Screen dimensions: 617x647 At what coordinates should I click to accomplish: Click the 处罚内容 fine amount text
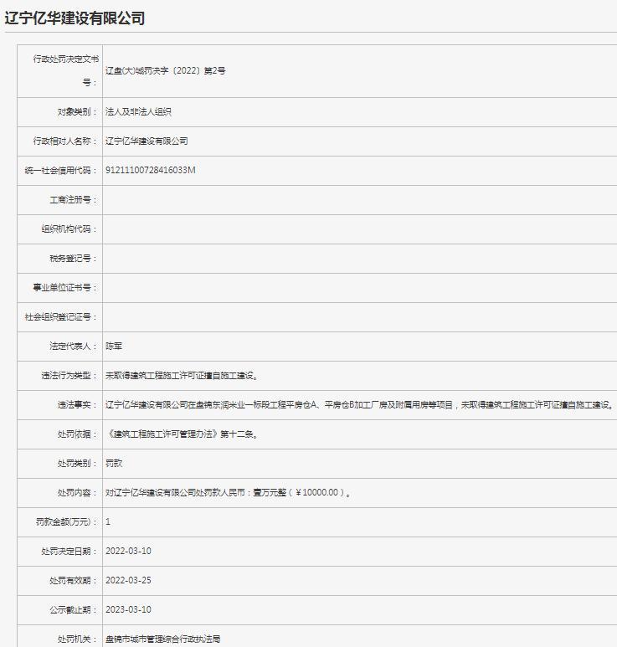[228, 493]
